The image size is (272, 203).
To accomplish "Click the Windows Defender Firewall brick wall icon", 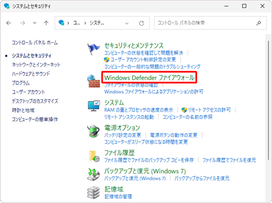I will pos(94,81).
